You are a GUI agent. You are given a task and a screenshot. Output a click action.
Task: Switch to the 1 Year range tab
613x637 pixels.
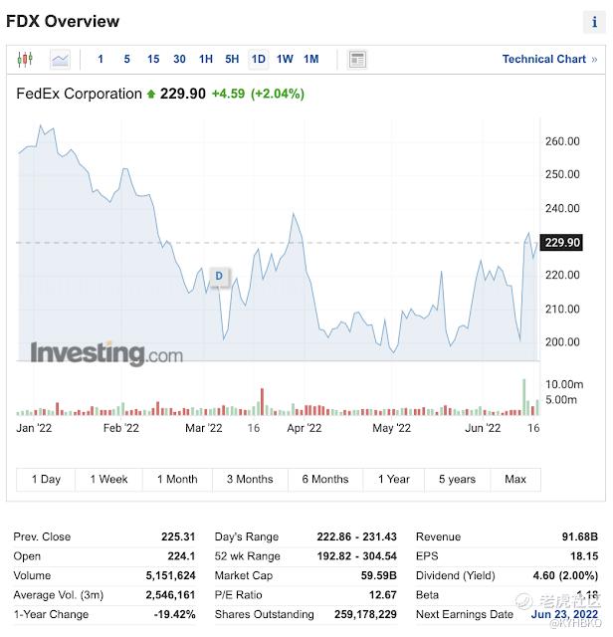394,480
